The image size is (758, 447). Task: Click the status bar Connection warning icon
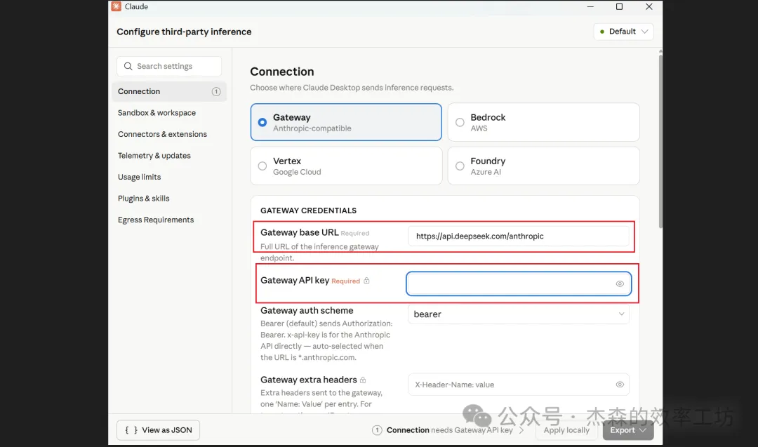377,430
